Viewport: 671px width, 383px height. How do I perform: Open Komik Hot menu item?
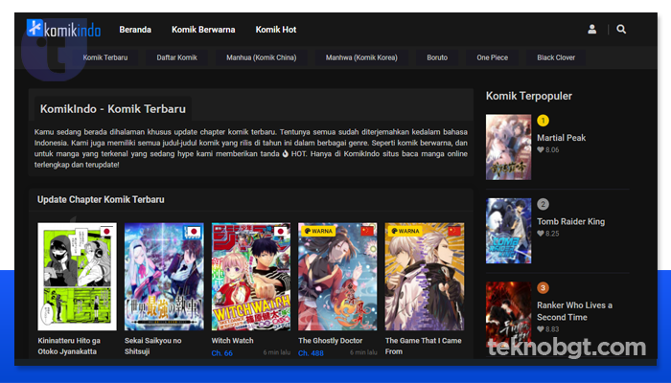(x=276, y=30)
